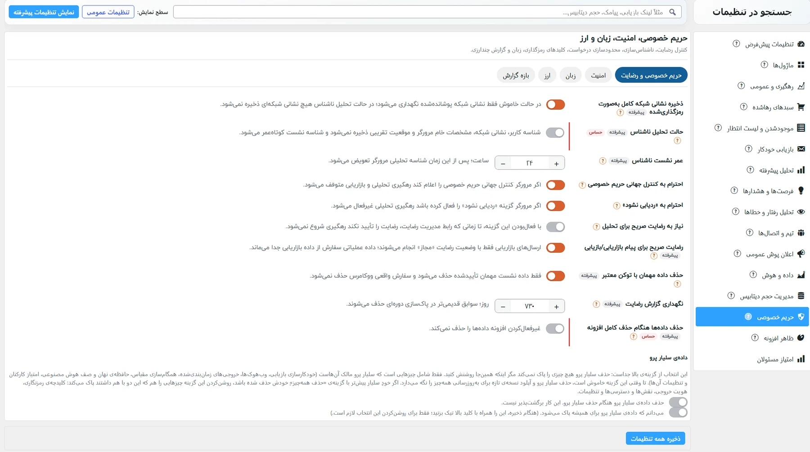The width and height of the screenshot is (810, 452).
Task: Click the shield icon beside حریم خصوصی
Action: [801, 317]
